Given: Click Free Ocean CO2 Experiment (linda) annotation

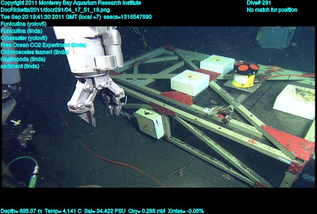Looking at the screenshot, I should tap(44, 45).
